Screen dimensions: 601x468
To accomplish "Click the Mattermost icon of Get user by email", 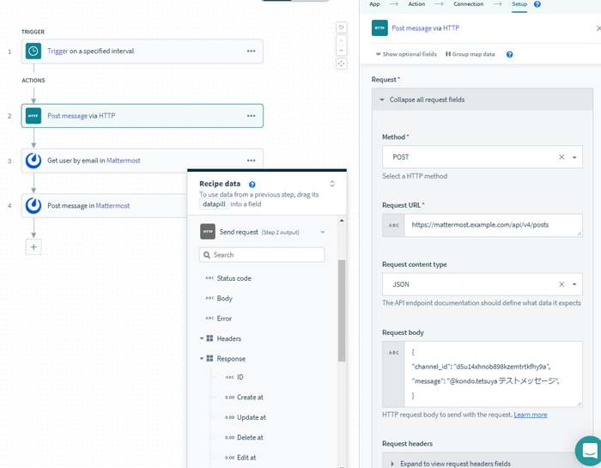I will [x=33, y=161].
